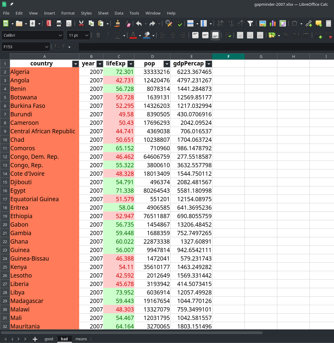Open the Find & Replace tool
This screenshot has width=334, height=343.
pos(169,24)
